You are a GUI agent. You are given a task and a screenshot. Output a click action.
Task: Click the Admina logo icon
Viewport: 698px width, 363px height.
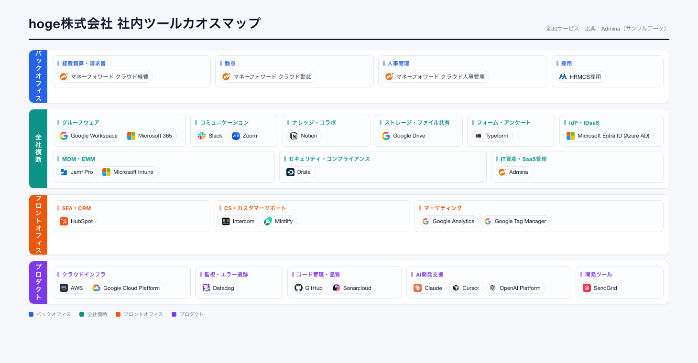pyautogui.click(x=502, y=172)
